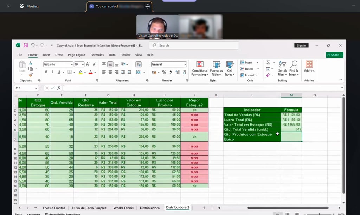The height and width of the screenshot is (215, 360).
Task: Open the font name Gabarito dropdown
Action: tap(72, 65)
